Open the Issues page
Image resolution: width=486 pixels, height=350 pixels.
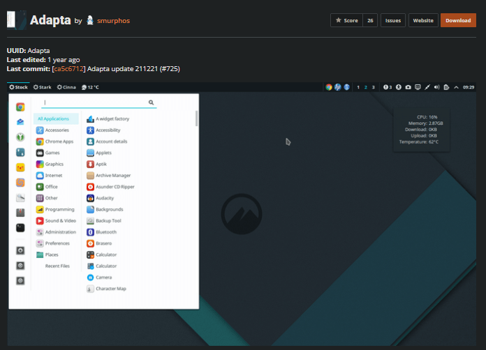(x=393, y=20)
